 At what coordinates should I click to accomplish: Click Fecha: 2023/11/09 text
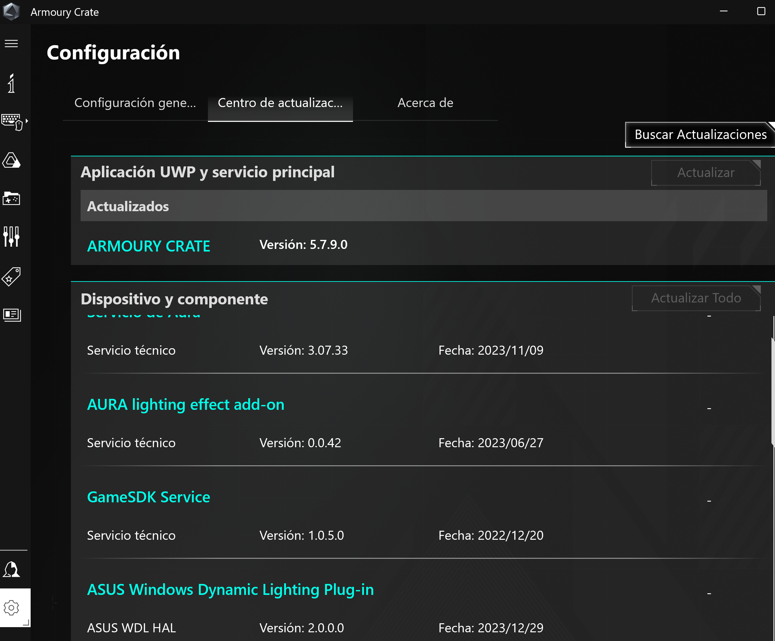[491, 350]
